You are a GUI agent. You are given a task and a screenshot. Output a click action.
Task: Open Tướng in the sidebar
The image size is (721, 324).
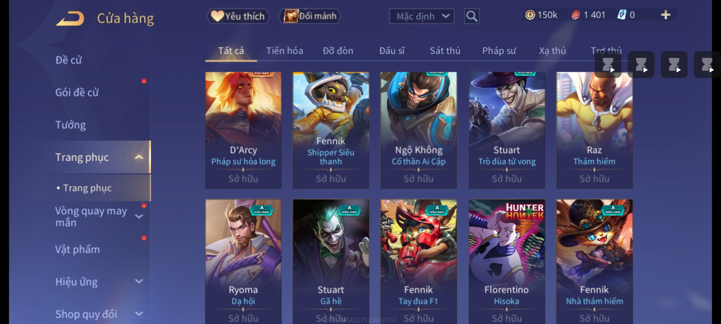[x=71, y=125]
